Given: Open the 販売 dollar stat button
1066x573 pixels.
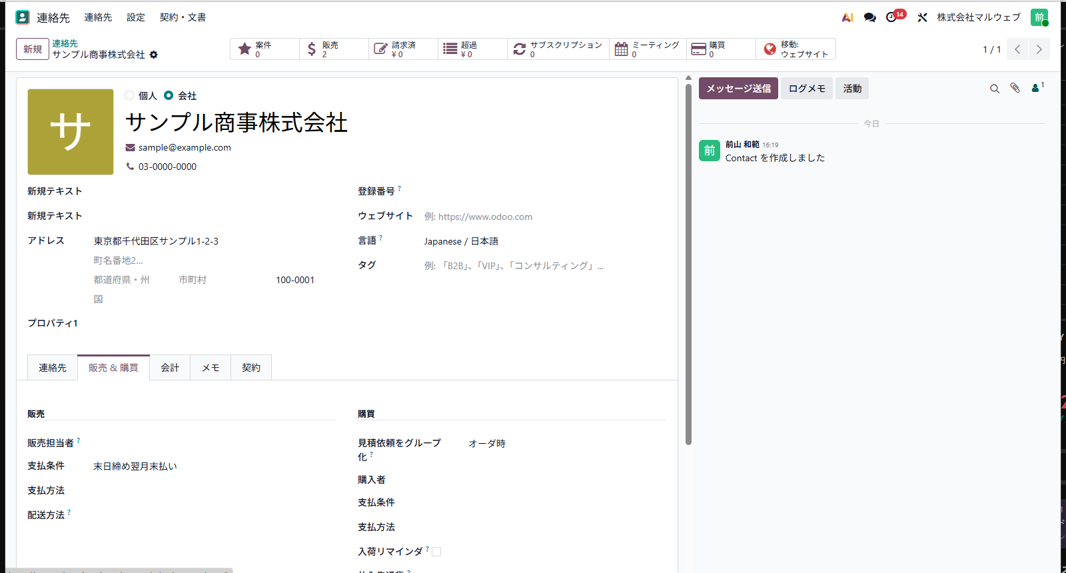Looking at the screenshot, I should coord(334,49).
